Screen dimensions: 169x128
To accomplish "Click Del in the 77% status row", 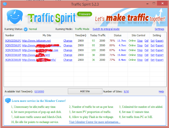I will tap(146, 60).
